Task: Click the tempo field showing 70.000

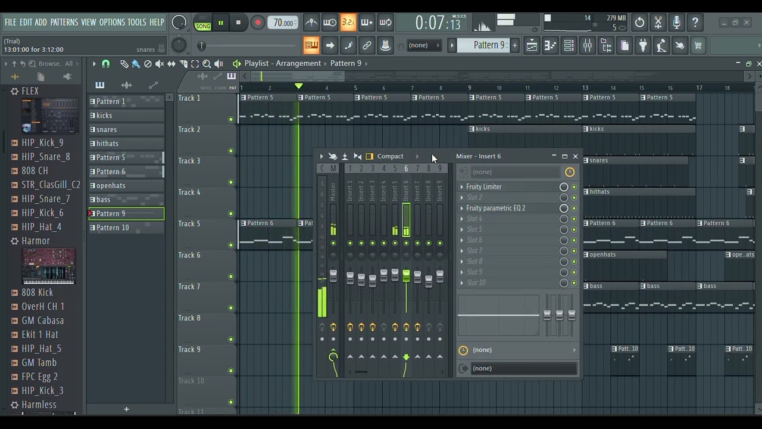Action: (x=283, y=23)
